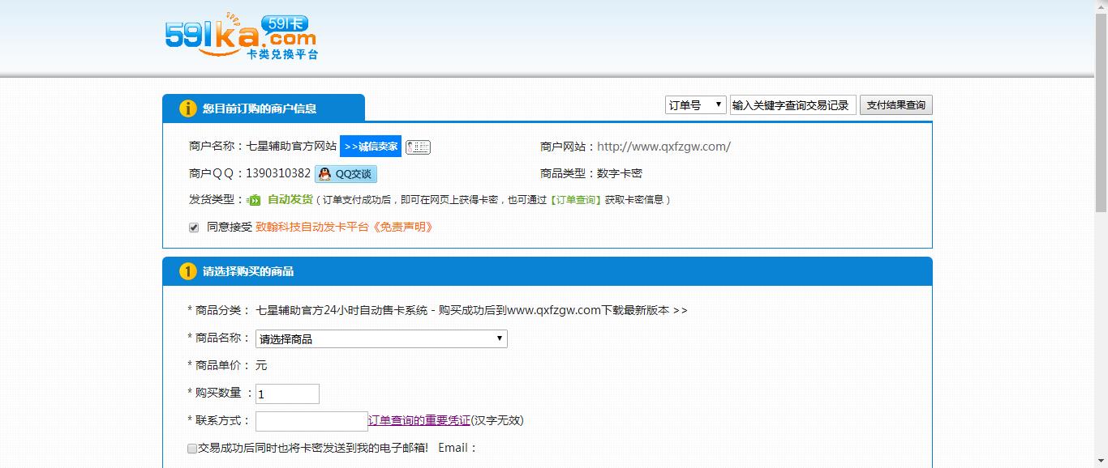This screenshot has width=1108, height=468.
Task: Click the 购买数量 quantity field
Action: pos(287,394)
